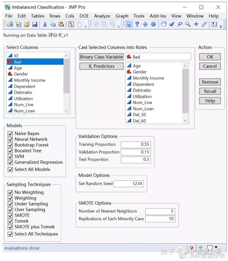Viewport: 228px width, 261px height.
Task: Select the Help question mark tool
Action: click(x=137, y=24)
